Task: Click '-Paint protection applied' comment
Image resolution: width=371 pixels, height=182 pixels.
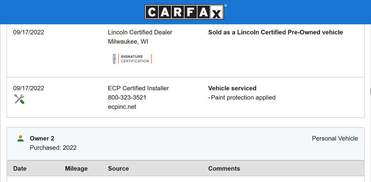Action: pos(242,98)
